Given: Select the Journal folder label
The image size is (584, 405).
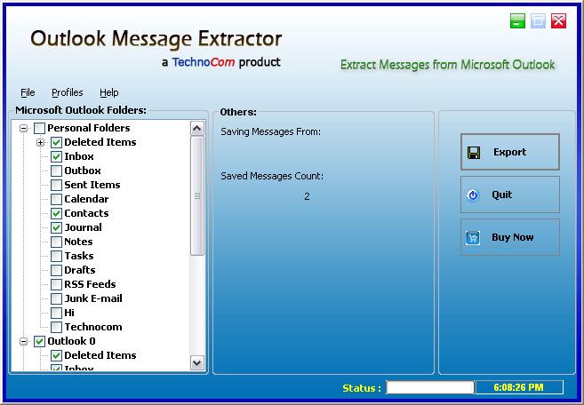Looking at the screenshot, I should pos(83,227).
